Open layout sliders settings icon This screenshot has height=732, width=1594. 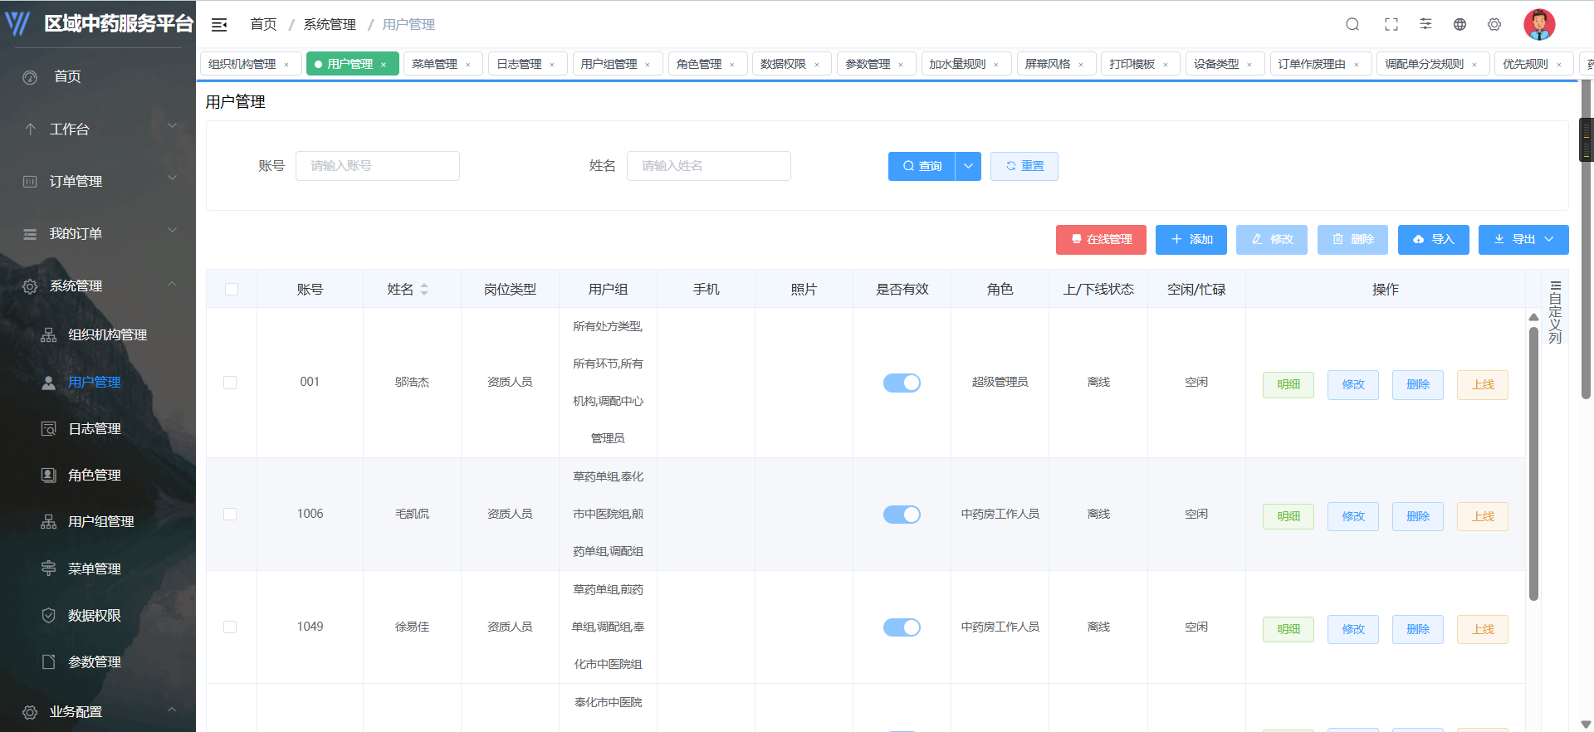point(1425,24)
